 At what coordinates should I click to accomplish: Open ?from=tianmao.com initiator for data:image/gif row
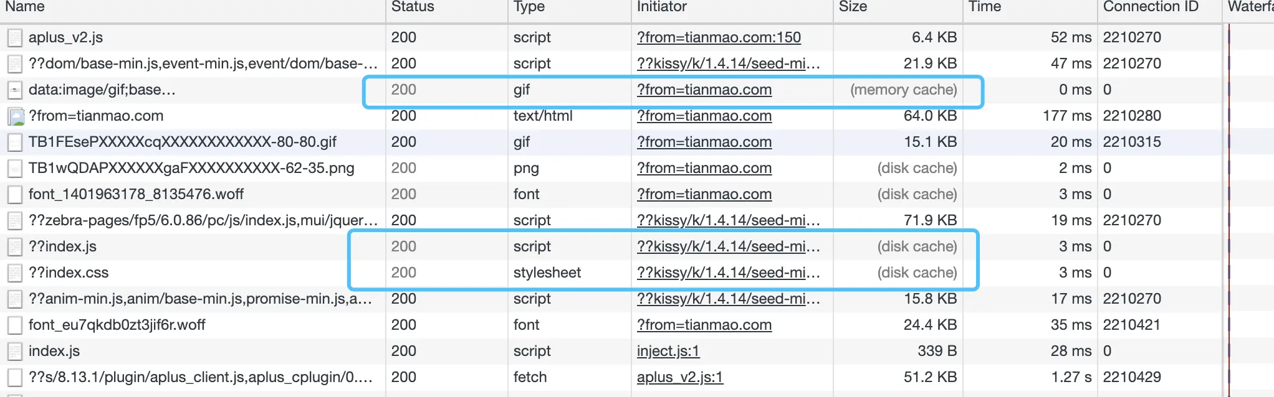click(x=704, y=90)
